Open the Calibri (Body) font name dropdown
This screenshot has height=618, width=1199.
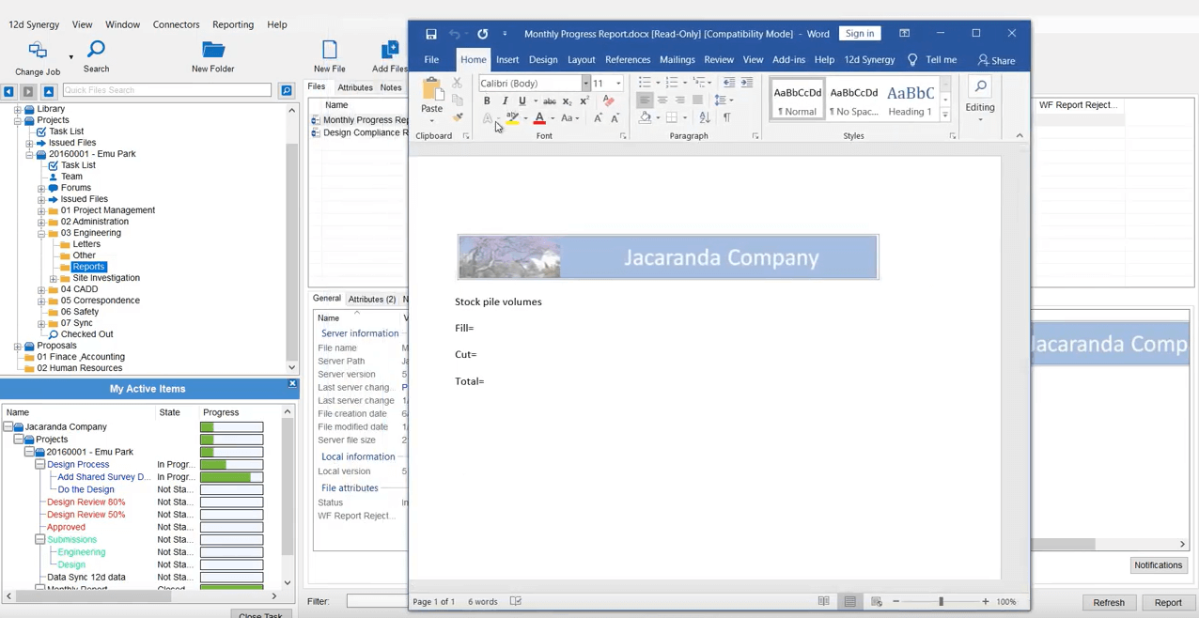point(585,84)
